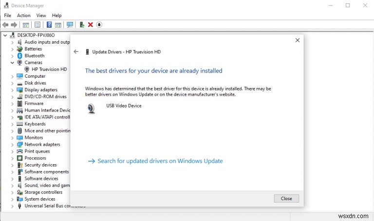Viewport: 374px width, 221px height.
Task: Click the Security devices key icon
Action: pyautogui.click(x=20, y=165)
